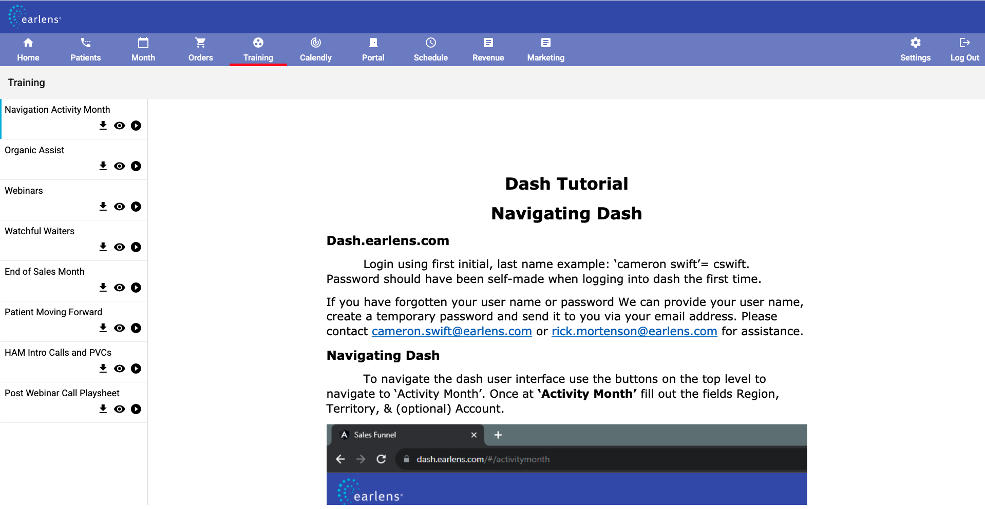Screen dimensions: 985x509
Task: Click the earlens logo in header
Action: [x=35, y=16]
